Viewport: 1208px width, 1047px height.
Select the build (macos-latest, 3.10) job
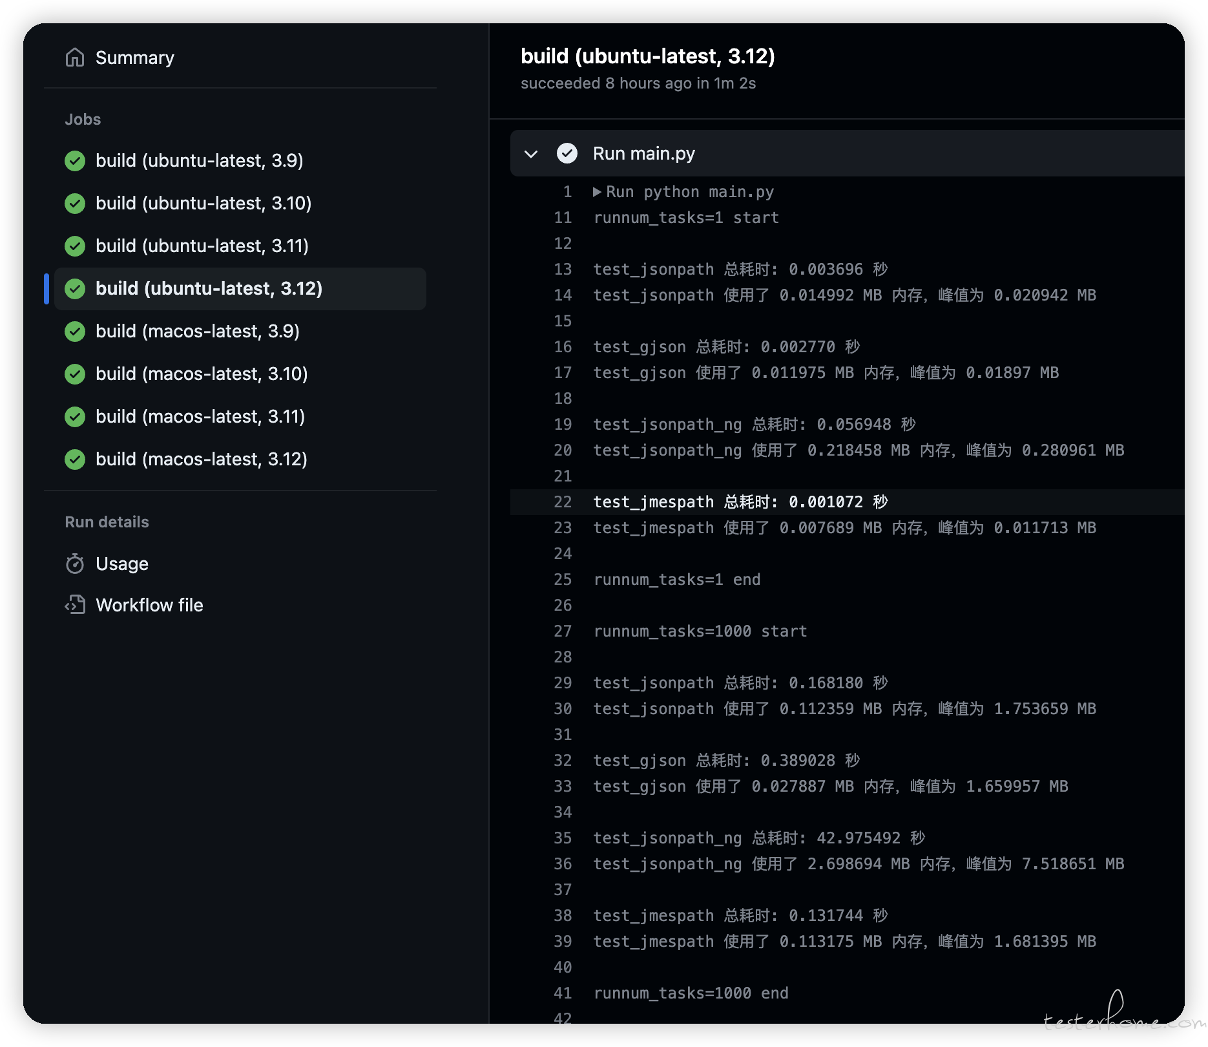click(202, 374)
